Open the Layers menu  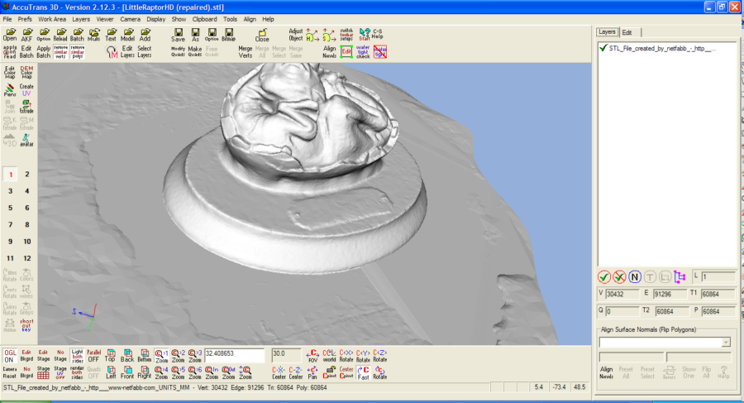click(81, 18)
